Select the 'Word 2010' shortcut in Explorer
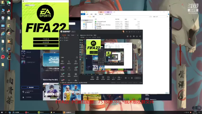 98,28
